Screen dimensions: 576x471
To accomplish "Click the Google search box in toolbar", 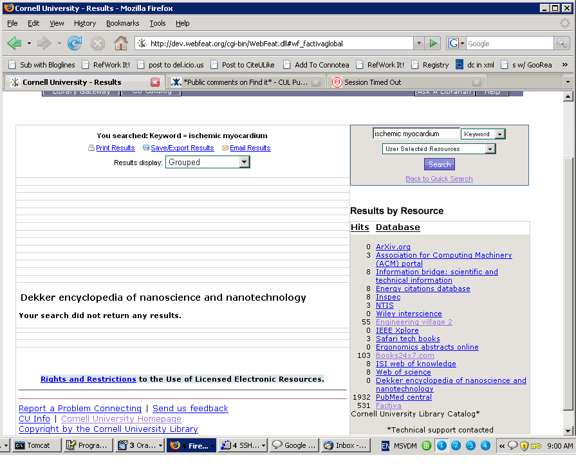I will coord(510,43).
